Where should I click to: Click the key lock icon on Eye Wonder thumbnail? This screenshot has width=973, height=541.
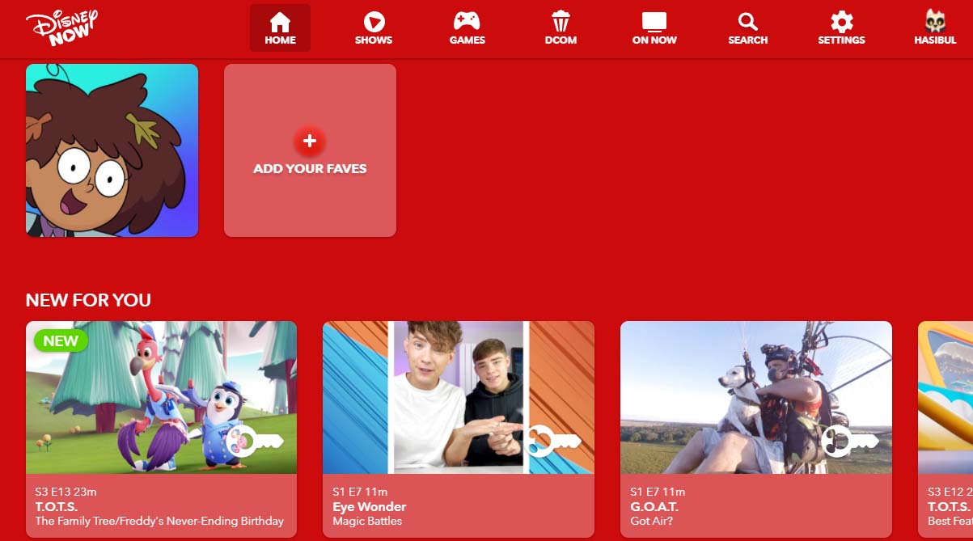[x=552, y=442]
